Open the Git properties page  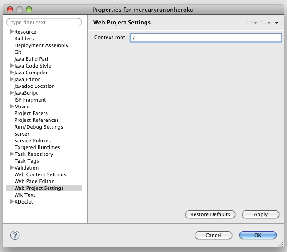[18, 52]
